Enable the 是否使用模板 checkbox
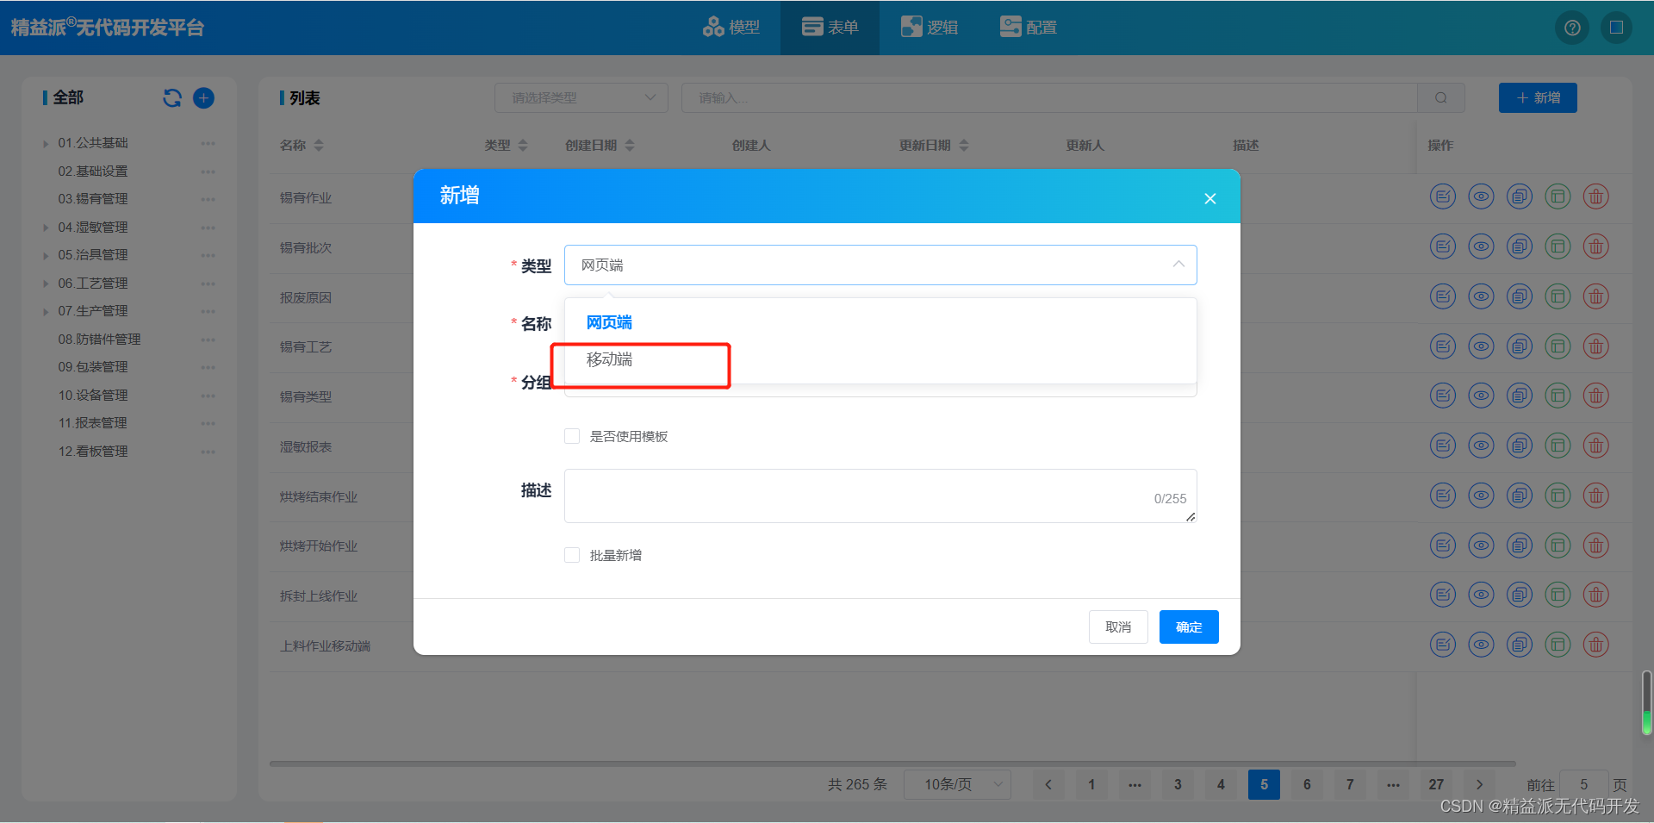Viewport: 1654px width, 823px height. click(571, 436)
